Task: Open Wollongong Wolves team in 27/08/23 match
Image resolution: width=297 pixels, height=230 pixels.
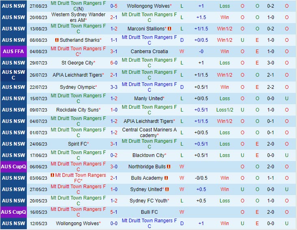Action: 149,6
